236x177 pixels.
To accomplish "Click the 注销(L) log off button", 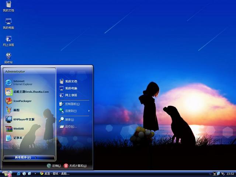I will pyautogui.click(x=54, y=166).
